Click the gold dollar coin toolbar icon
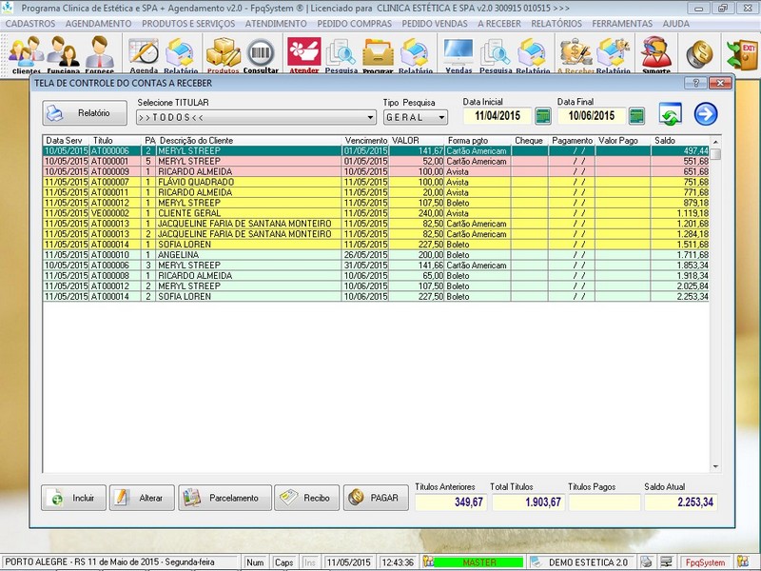Viewport: 761px width, 571px height. (699, 54)
